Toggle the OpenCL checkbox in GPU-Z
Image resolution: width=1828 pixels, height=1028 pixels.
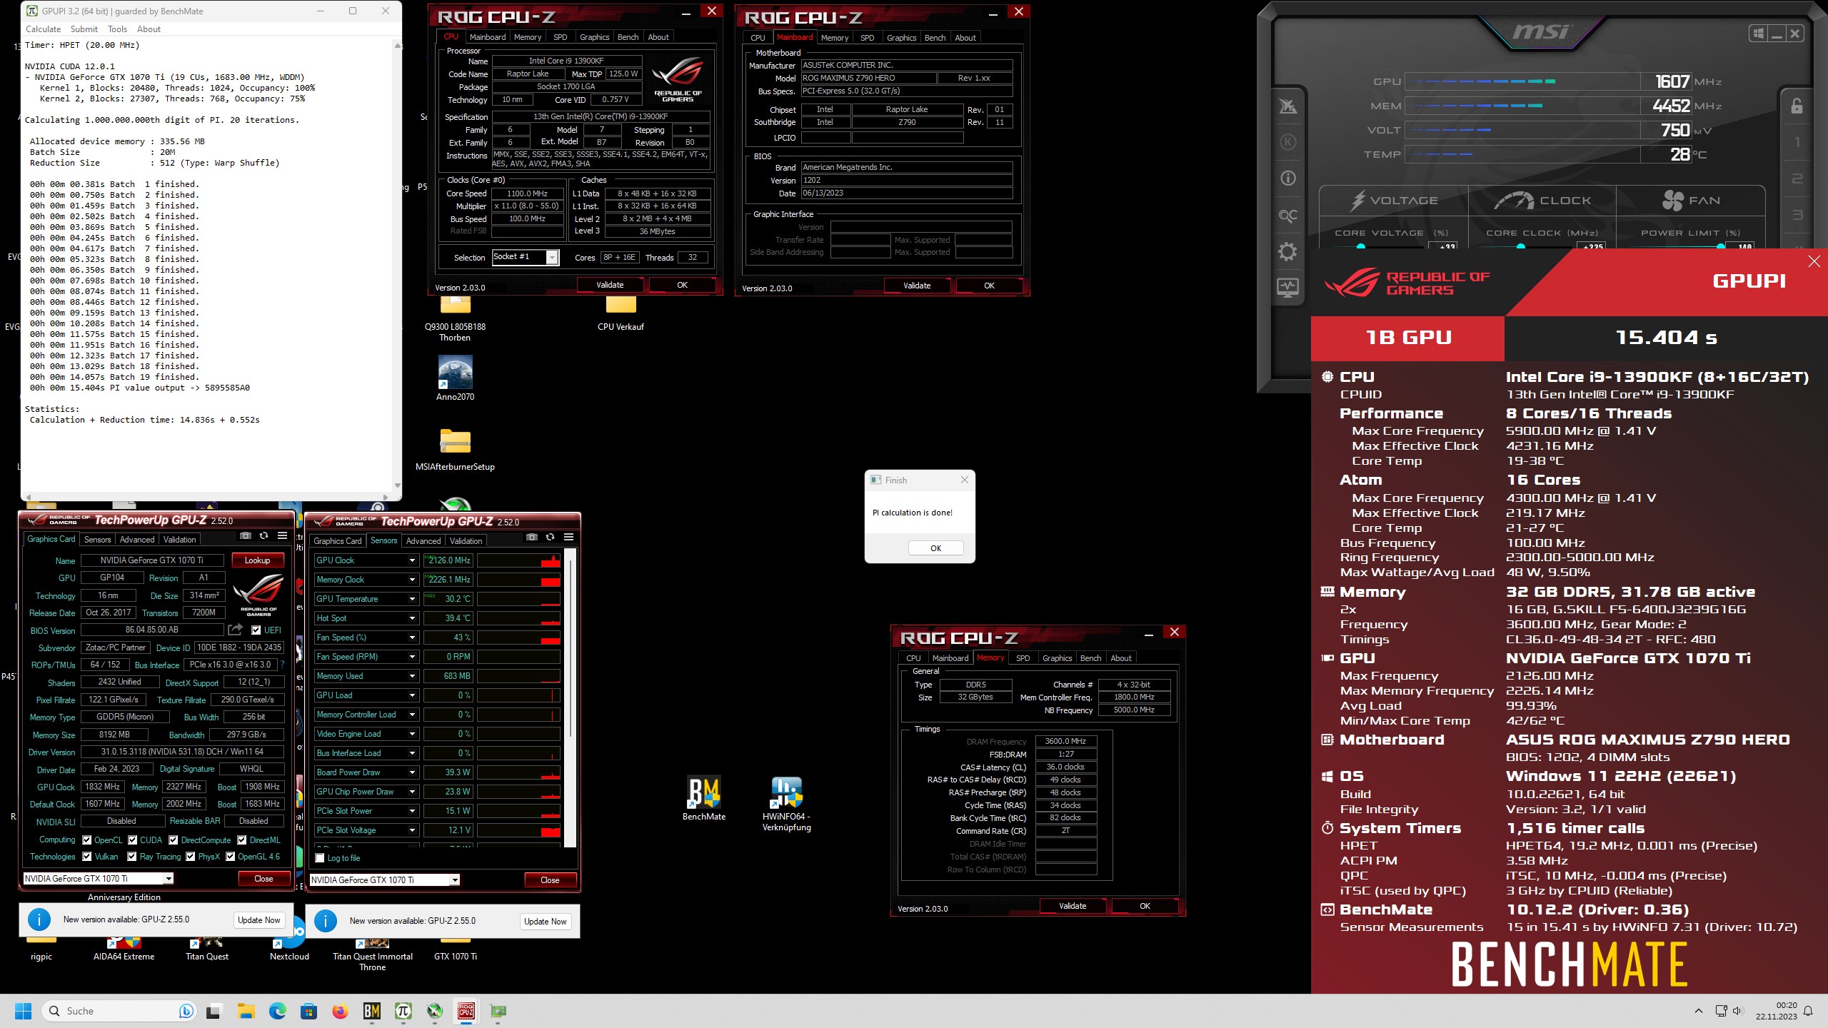coord(87,840)
